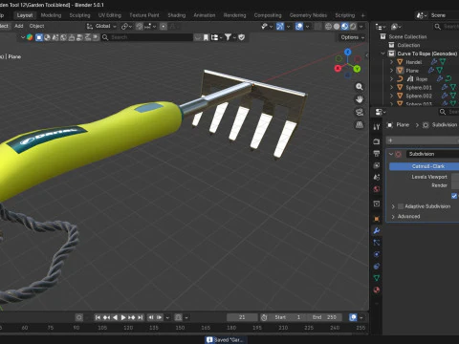Click the red X axis gizmo ball
Image resolution: width=459 pixels, height=344 pixels.
(339, 68)
